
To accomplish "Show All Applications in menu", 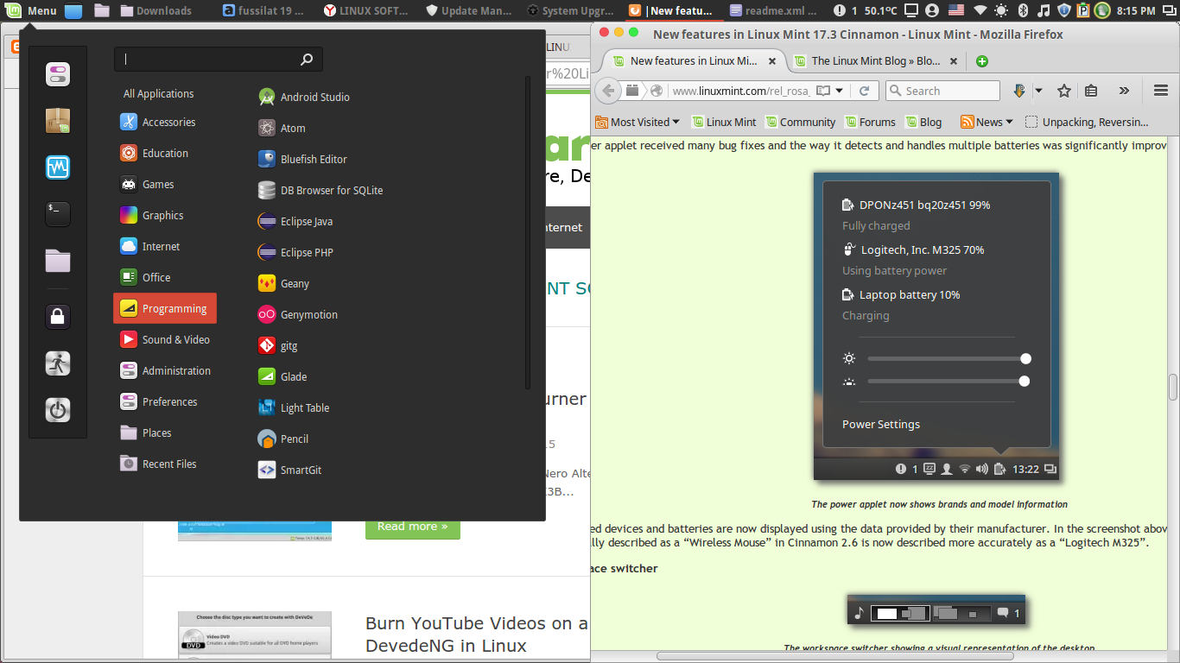I will tap(159, 94).
